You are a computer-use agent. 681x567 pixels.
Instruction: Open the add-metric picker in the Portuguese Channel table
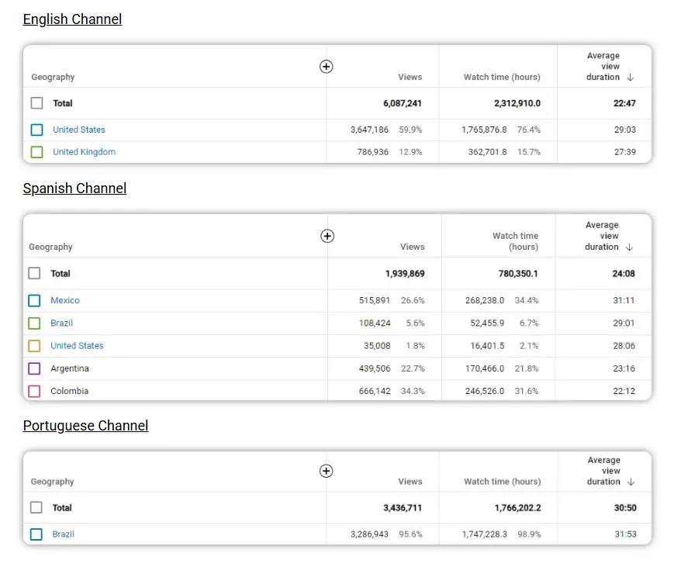click(x=326, y=471)
